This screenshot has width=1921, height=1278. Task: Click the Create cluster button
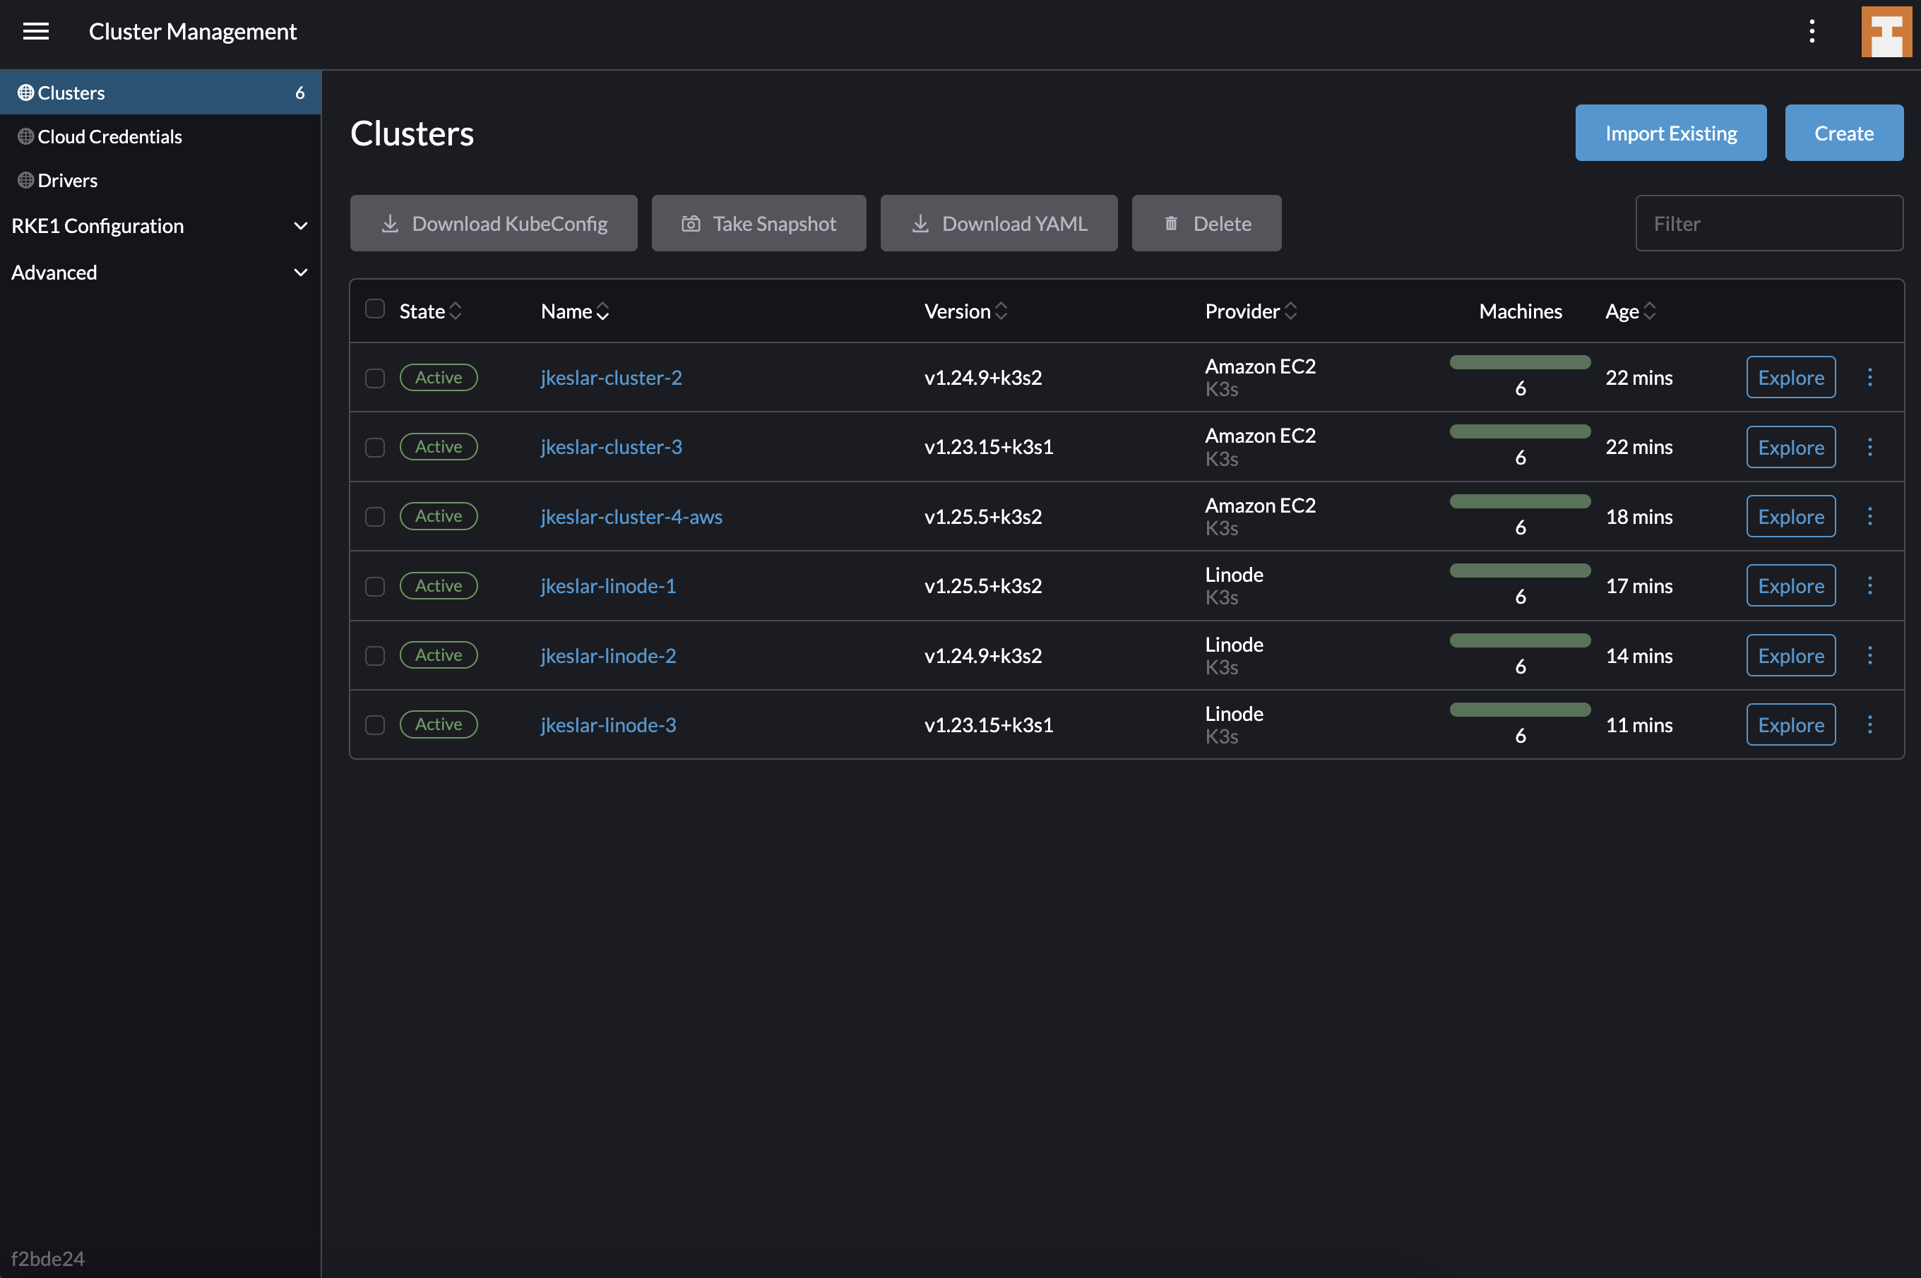(1843, 133)
